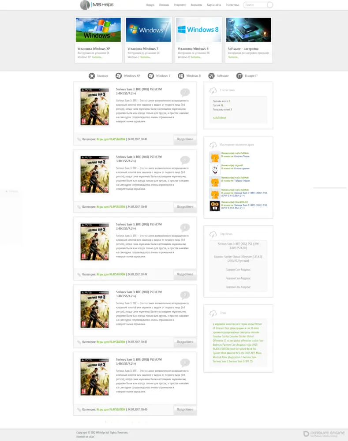
Task: Open category link of post dated 10:46
Action: coord(111,410)
